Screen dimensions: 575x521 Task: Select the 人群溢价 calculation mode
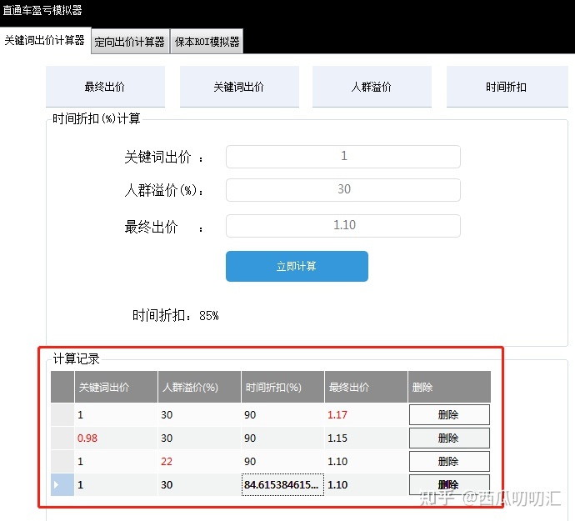coord(372,87)
